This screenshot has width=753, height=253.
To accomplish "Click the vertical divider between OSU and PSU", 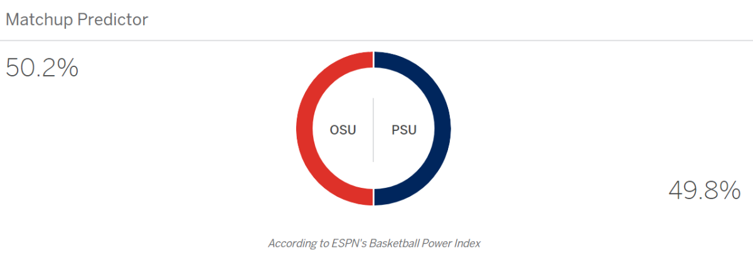I will pos(373,129).
